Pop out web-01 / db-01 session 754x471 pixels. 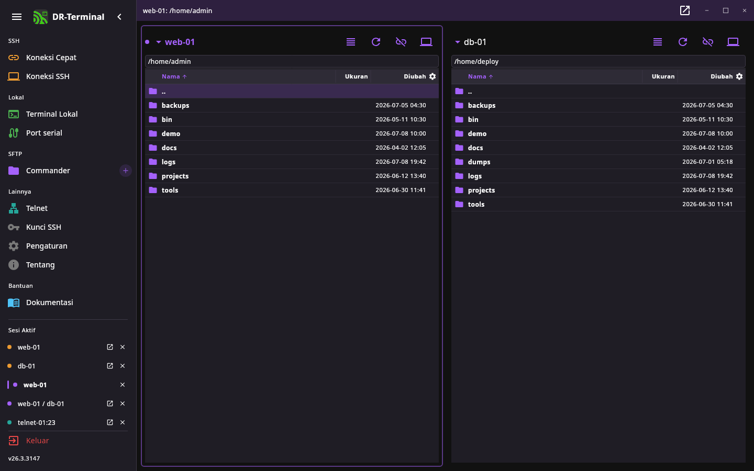point(110,403)
